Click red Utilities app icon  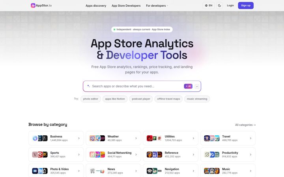(149, 138)
